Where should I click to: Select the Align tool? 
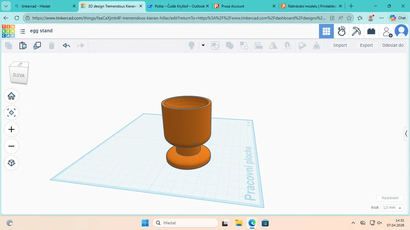pyautogui.click(x=258, y=45)
